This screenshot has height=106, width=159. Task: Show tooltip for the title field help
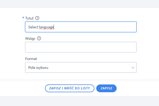click(37, 18)
